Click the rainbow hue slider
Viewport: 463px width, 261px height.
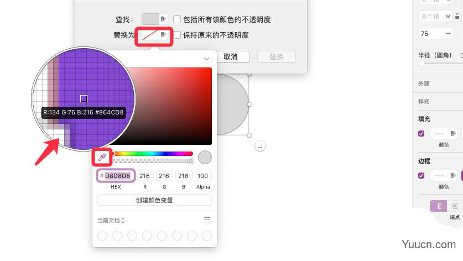coord(153,154)
